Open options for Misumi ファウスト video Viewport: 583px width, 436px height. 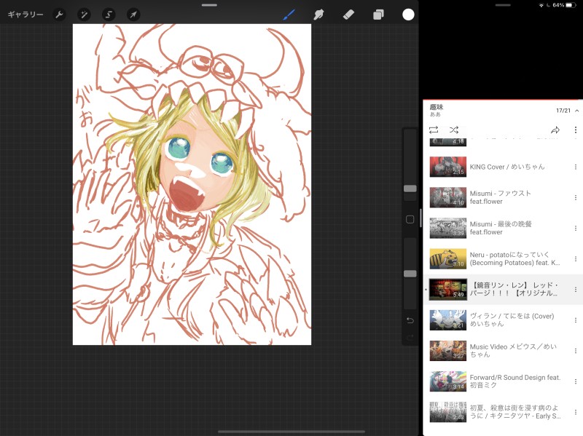coord(576,197)
